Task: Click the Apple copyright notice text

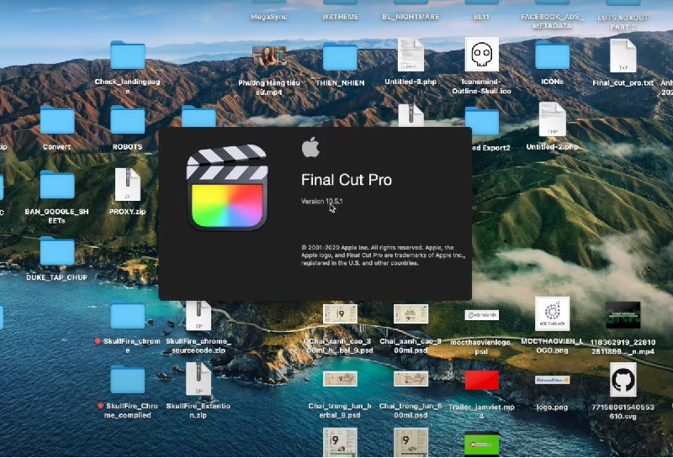Action: click(x=383, y=255)
